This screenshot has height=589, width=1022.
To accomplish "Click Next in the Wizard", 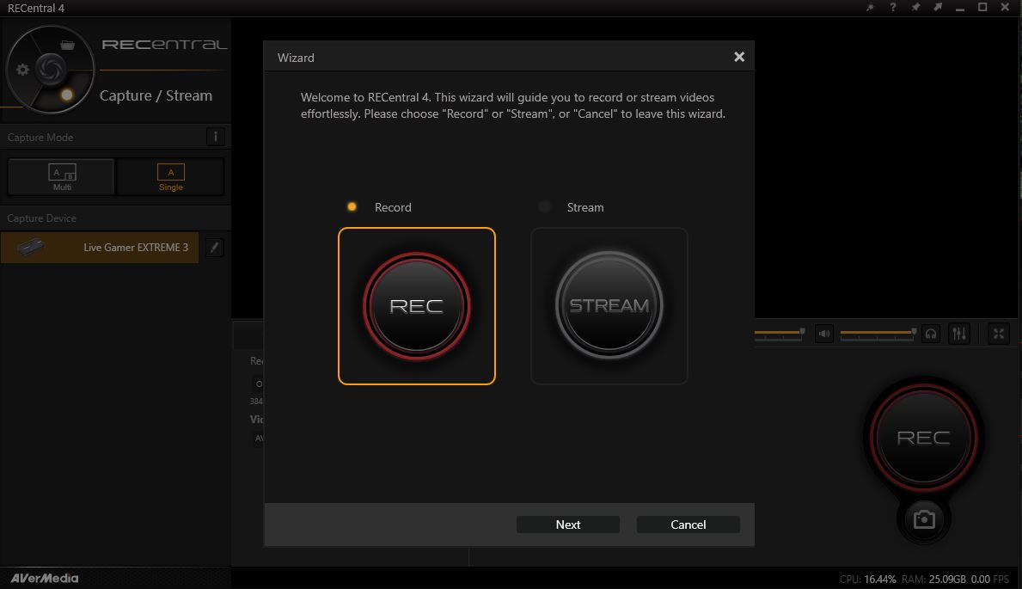I will coord(567,525).
